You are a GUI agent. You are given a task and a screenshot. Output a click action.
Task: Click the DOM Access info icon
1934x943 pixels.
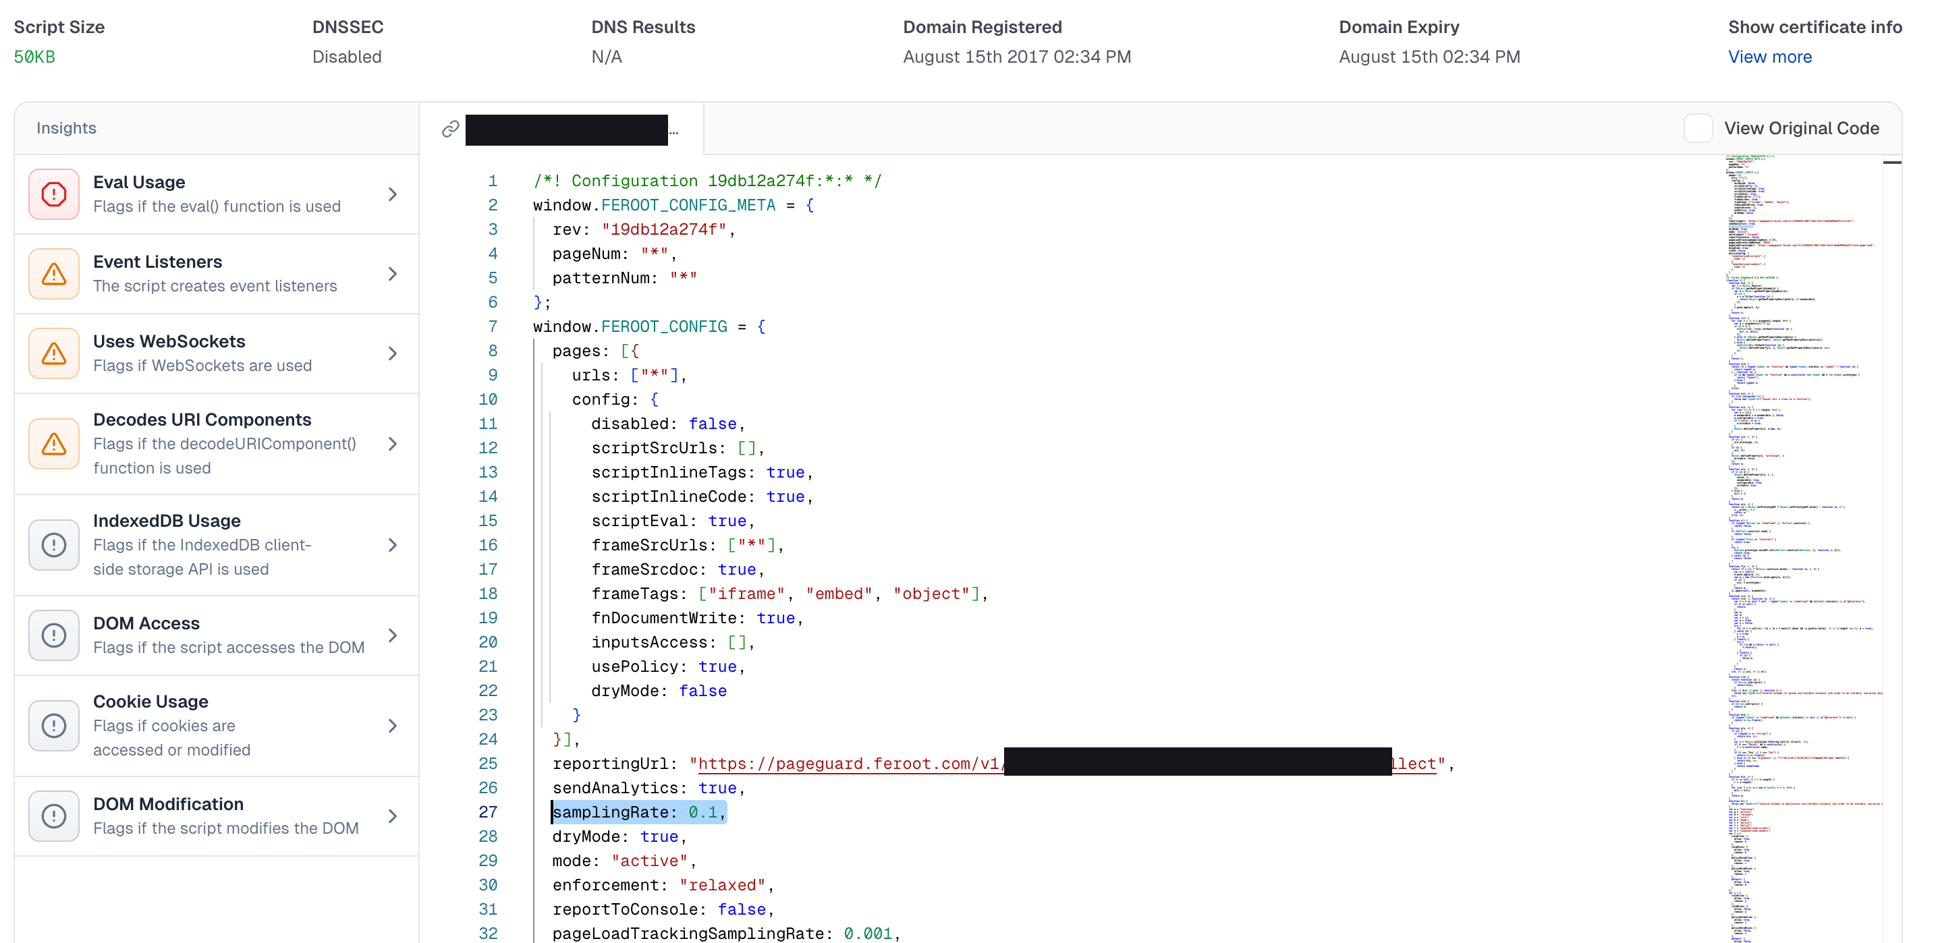[x=53, y=635]
